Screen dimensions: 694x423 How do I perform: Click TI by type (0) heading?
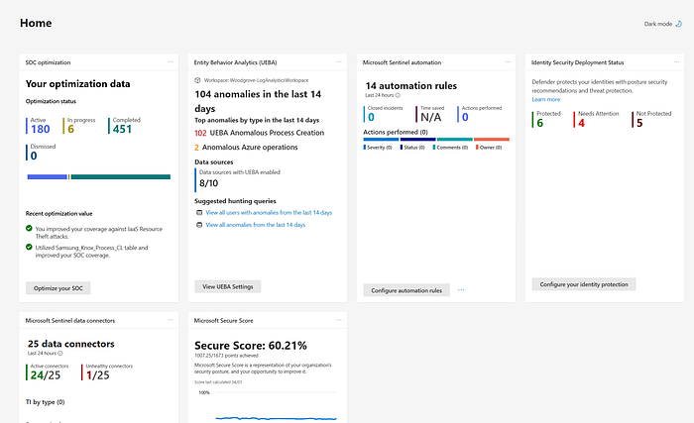point(45,402)
